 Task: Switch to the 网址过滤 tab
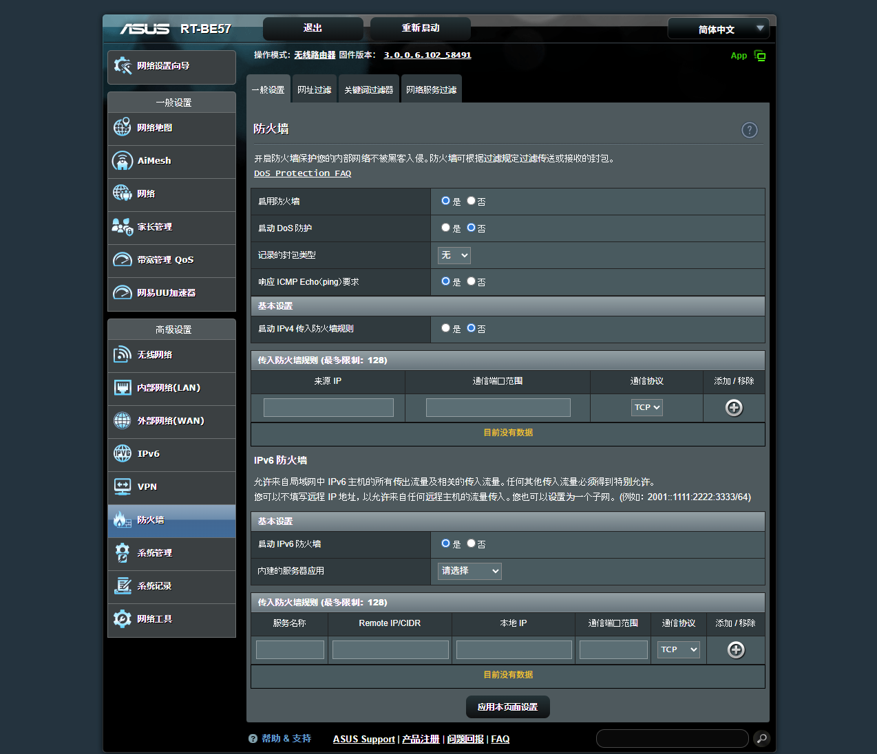(x=314, y=90)
